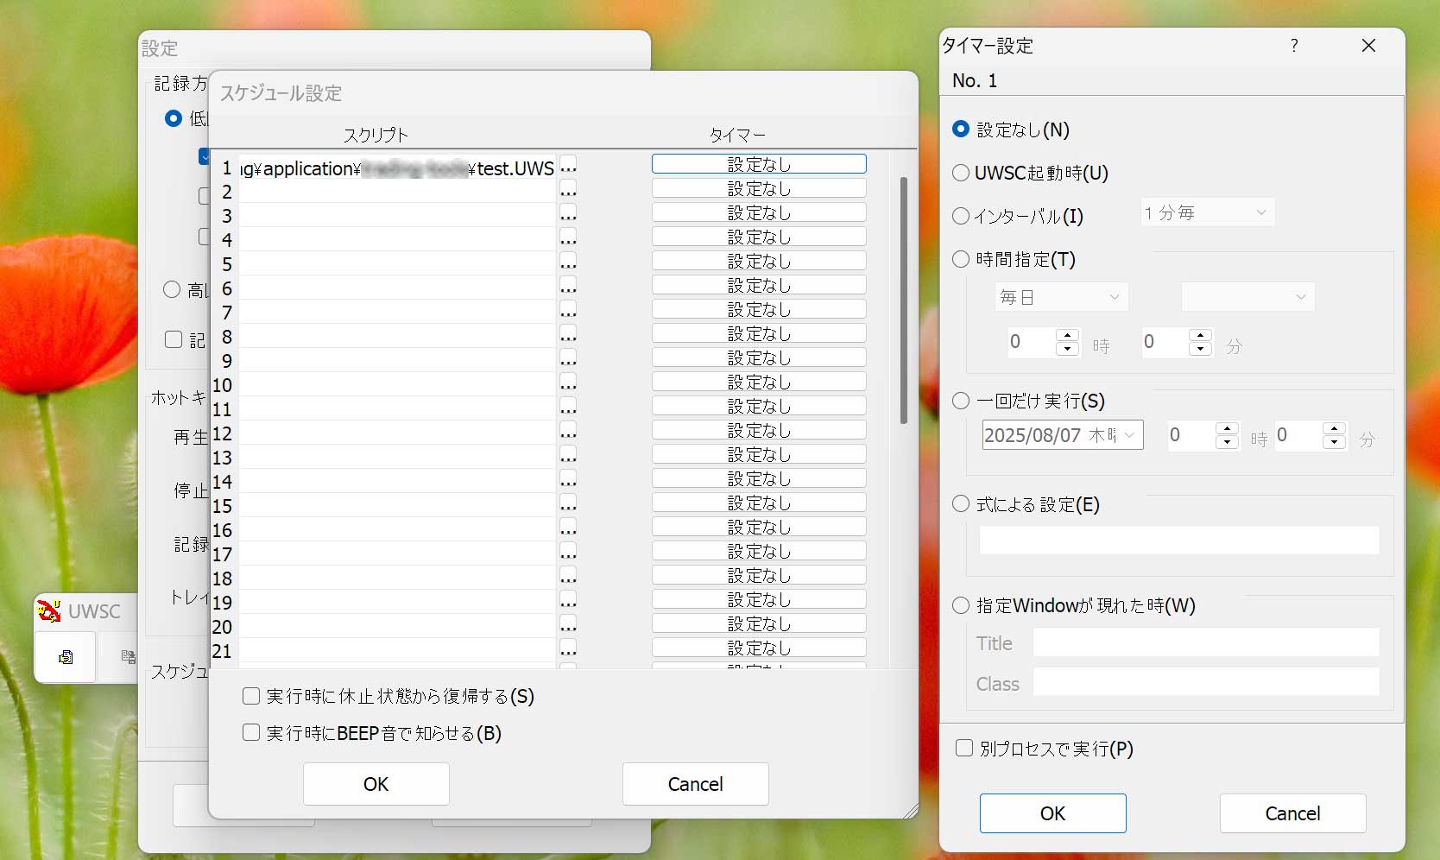Click the Title input field

pyautogui.click(x=1206, y=642)
